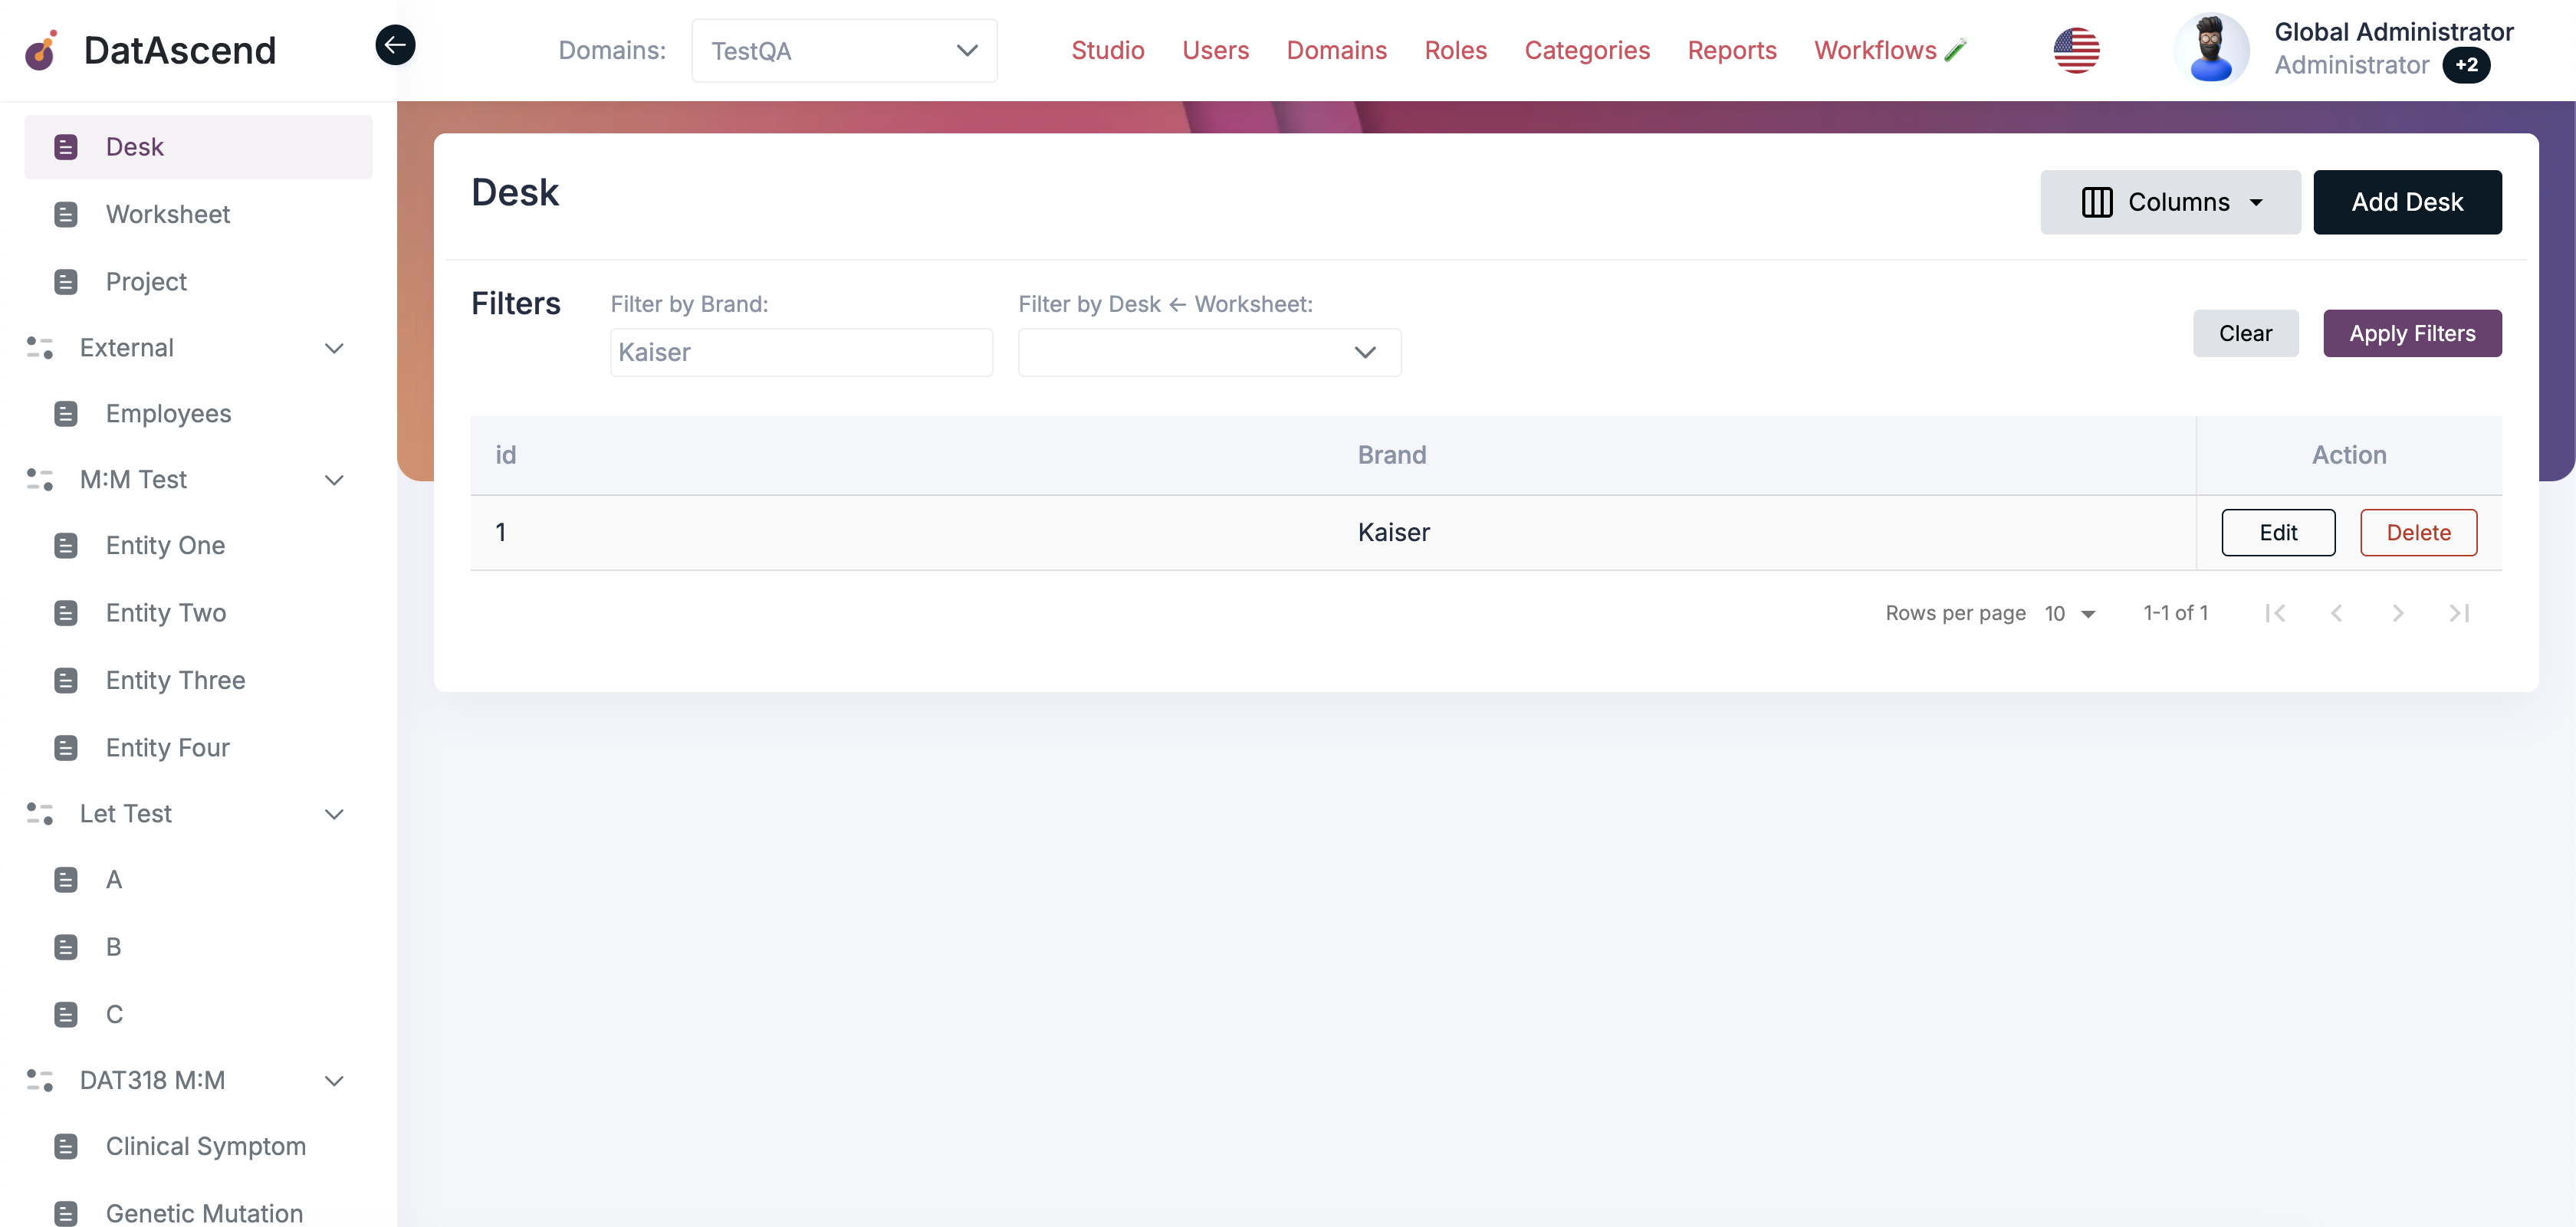The image size is (2576, 1227).
Task: Click the Workflows wand icon
Action: 1956,48
